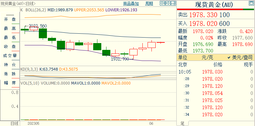Select the 日线 period tab at bottom

point(15,123)
